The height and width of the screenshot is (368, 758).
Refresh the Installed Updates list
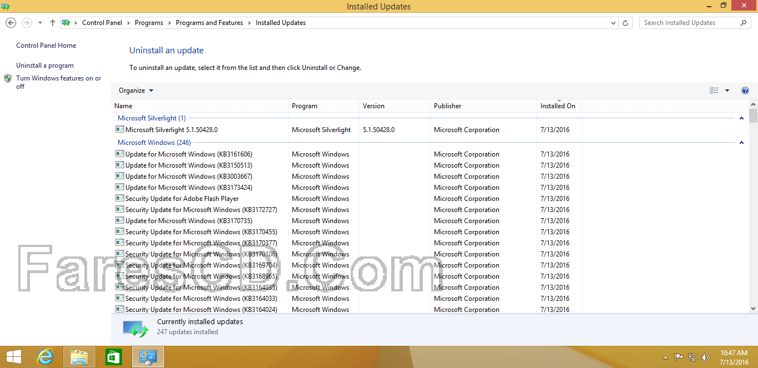[625, 23]
